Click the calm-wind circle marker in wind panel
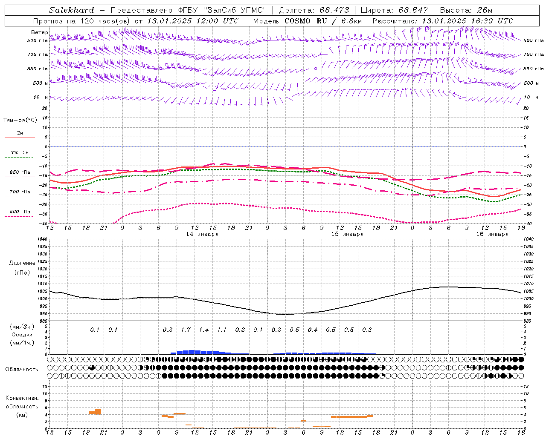The image size is (546, 436). [316, 68]
